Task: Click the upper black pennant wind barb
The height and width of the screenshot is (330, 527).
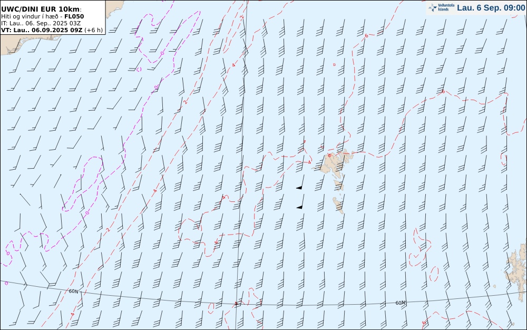Action: point(300,182)
